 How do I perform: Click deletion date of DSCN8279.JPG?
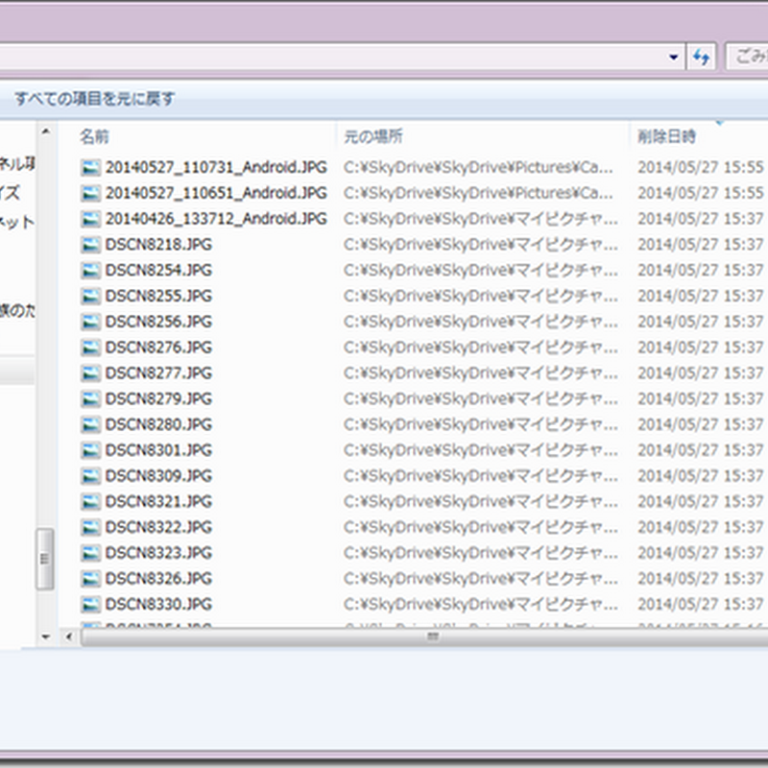pos(701,398)
